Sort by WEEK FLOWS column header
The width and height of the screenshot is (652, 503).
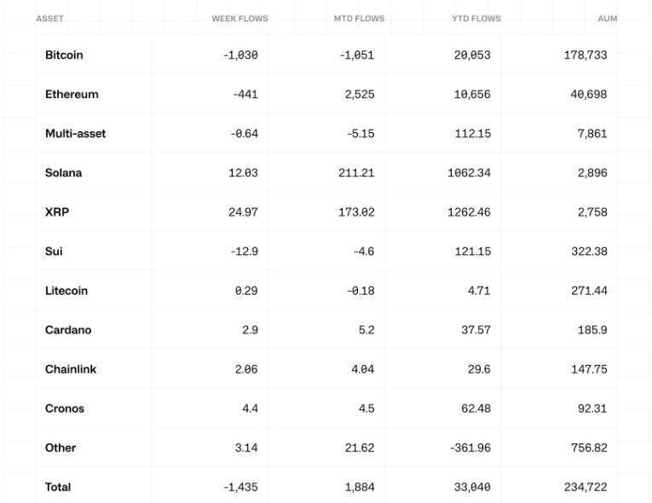coord(239,18)
